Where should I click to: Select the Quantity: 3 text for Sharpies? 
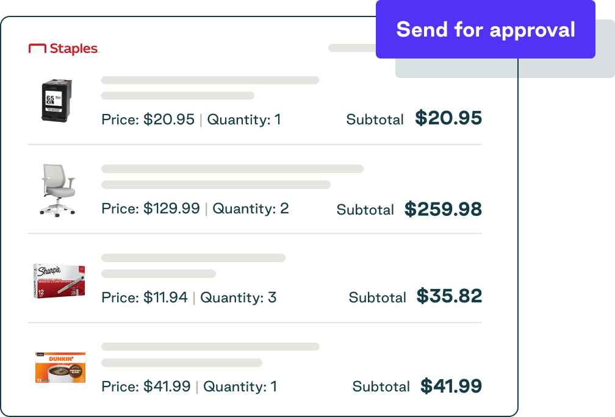coord(240,298)
